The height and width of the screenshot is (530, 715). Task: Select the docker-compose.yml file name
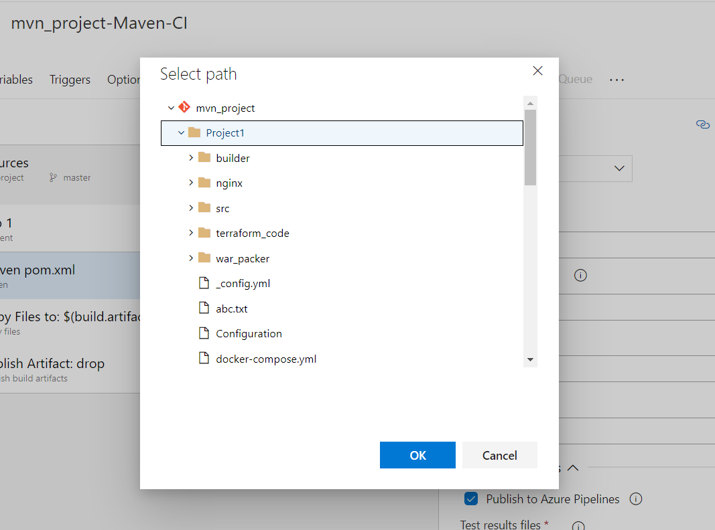(x=266, y=359)
